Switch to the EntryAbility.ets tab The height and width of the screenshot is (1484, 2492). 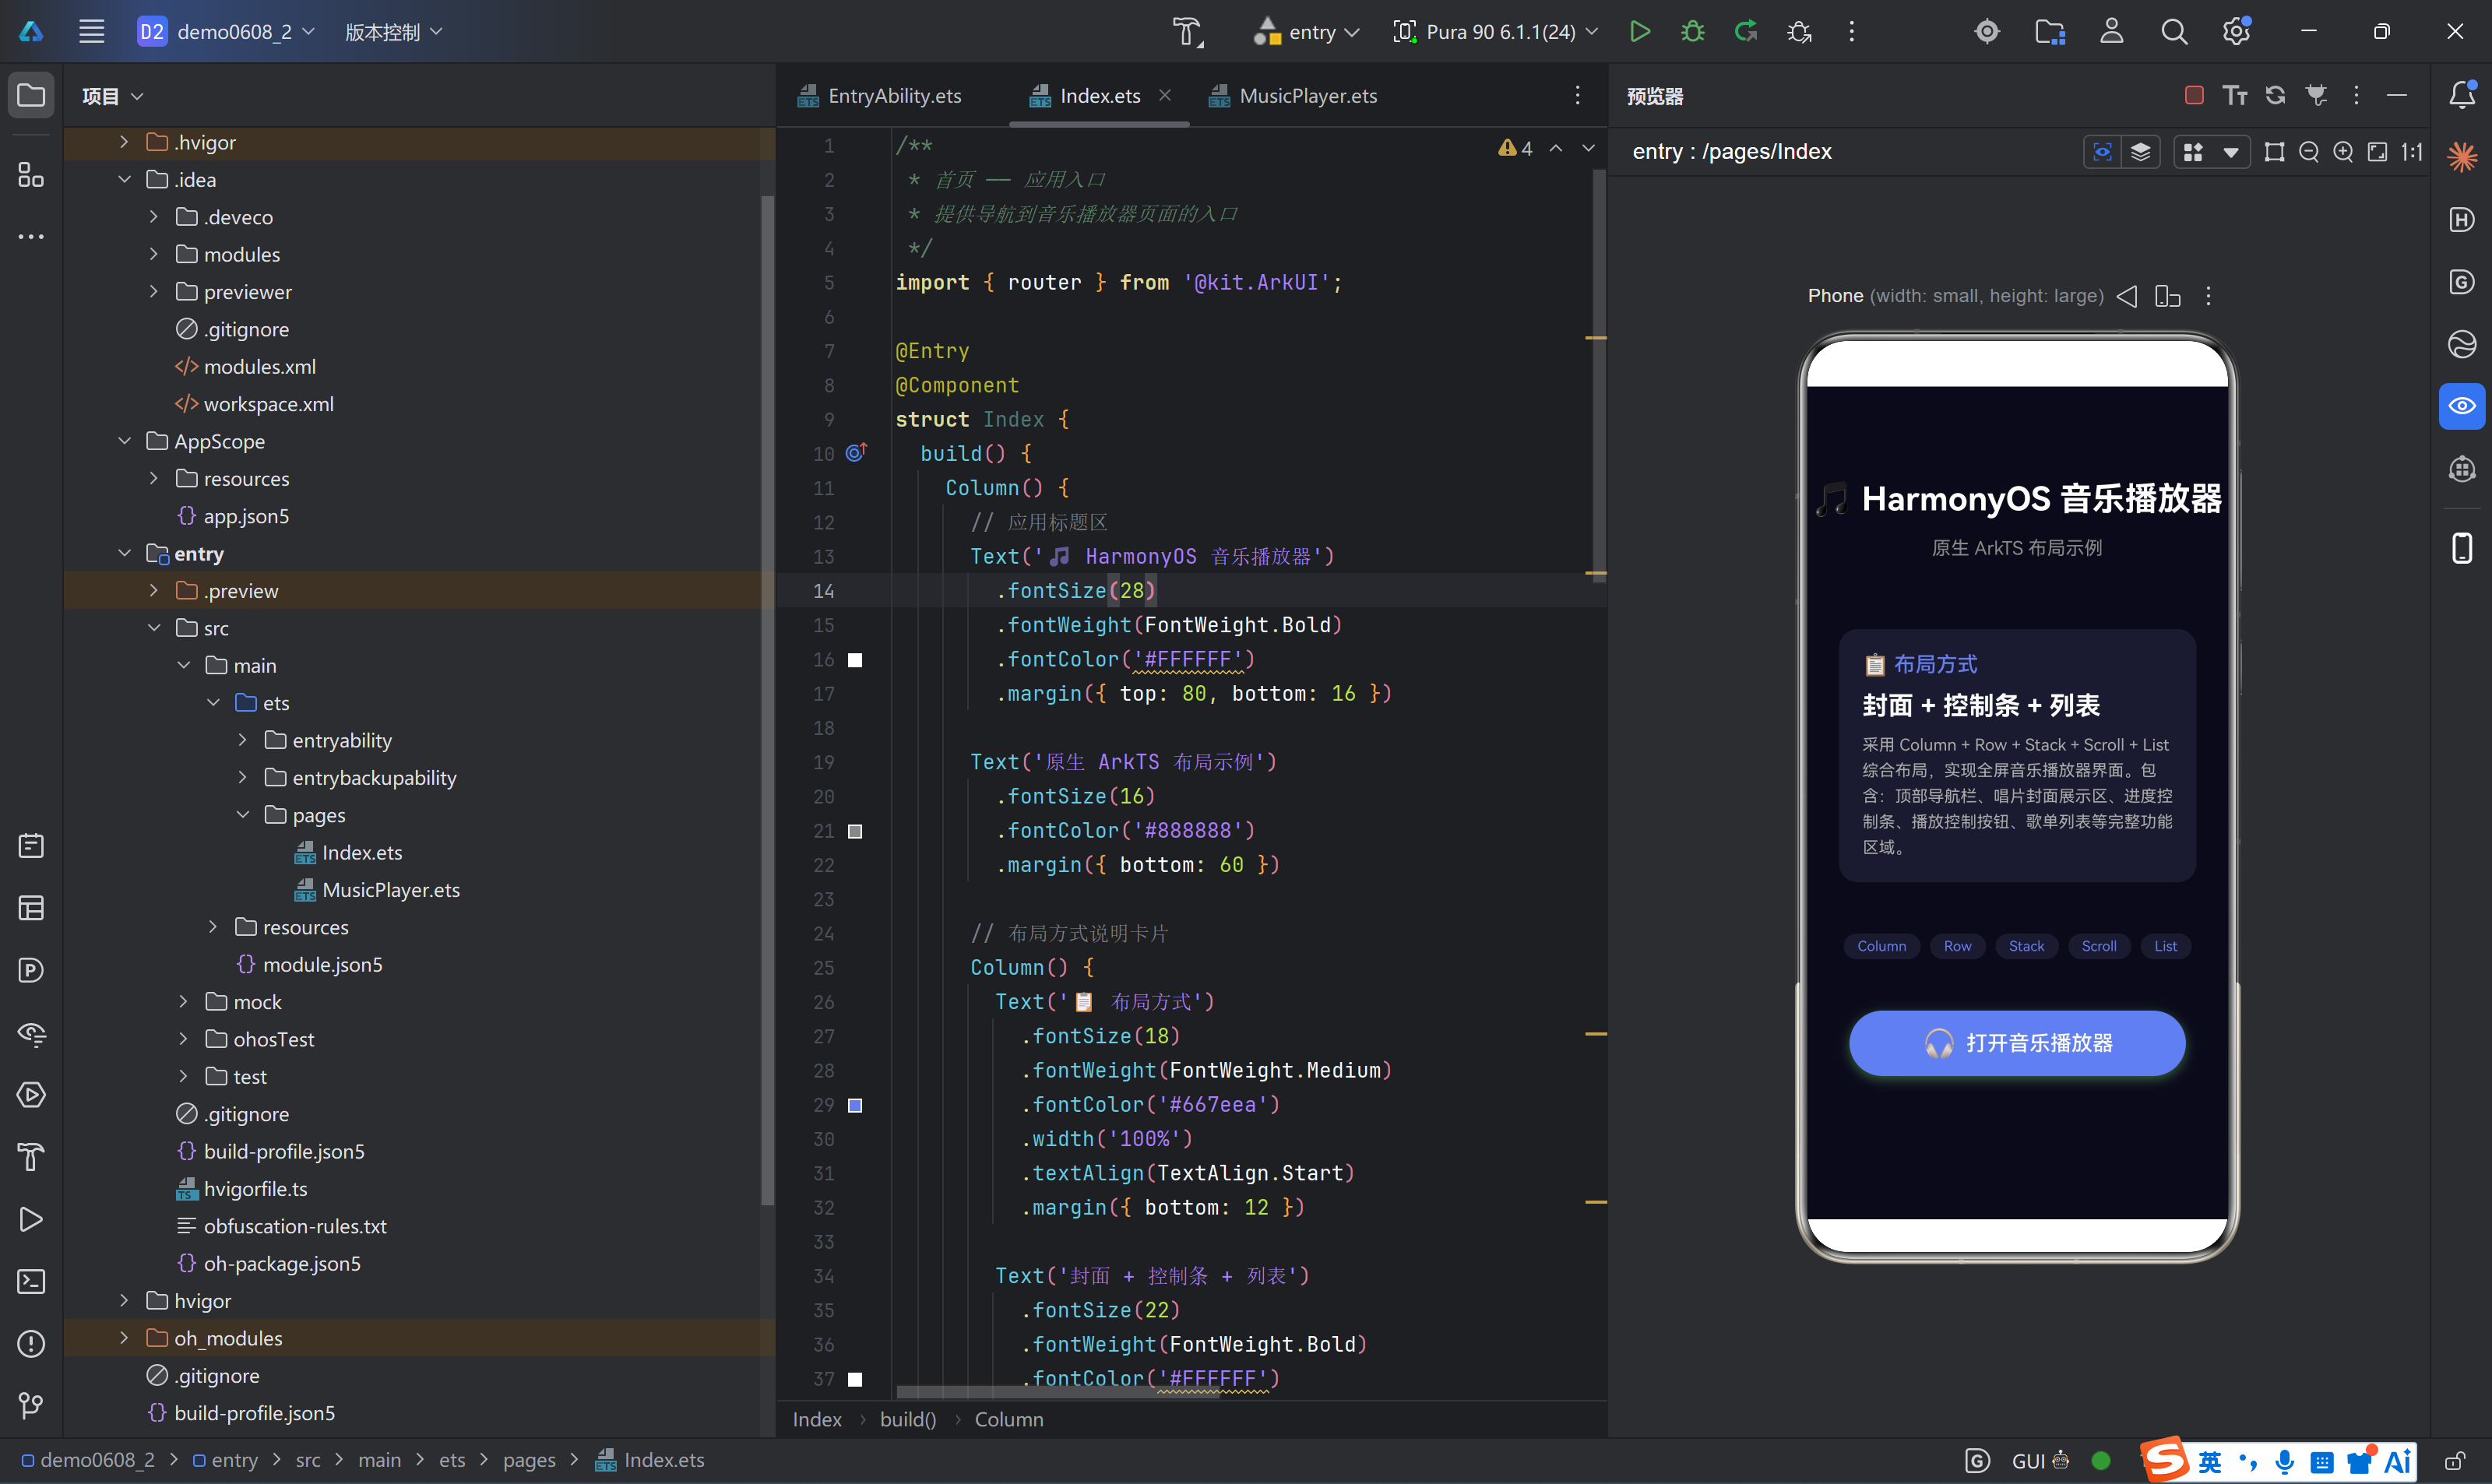tap(880, 96)
